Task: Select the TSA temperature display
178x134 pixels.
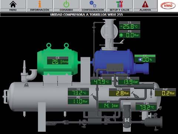Action: pos(146,106)
